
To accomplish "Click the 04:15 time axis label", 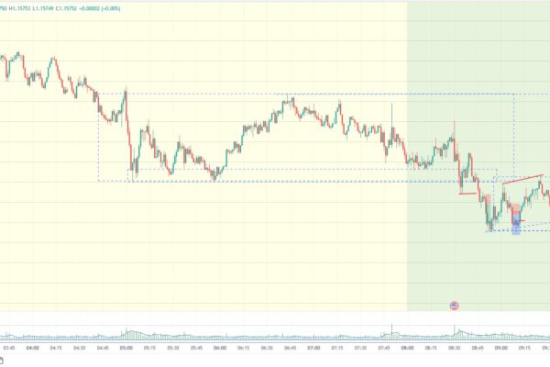I will (x=56, y=348).
